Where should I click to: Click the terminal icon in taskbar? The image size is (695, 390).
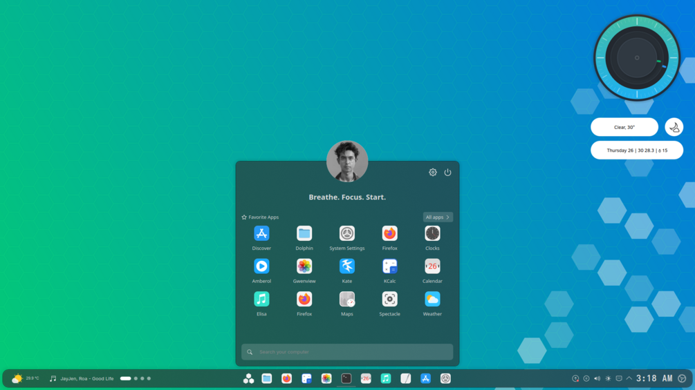point(346,378)
